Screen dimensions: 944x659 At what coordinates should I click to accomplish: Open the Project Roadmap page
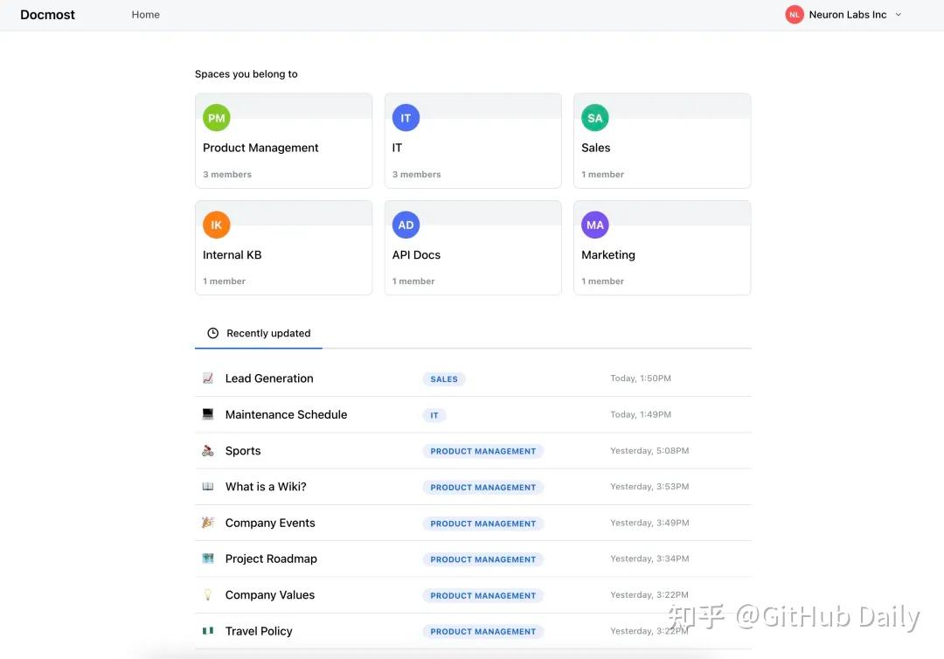tap(271, 558)
